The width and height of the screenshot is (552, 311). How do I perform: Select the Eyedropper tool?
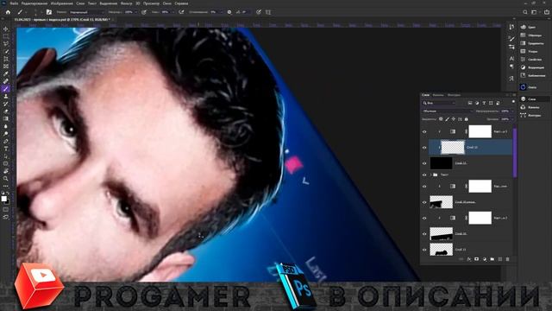[6, 73]
